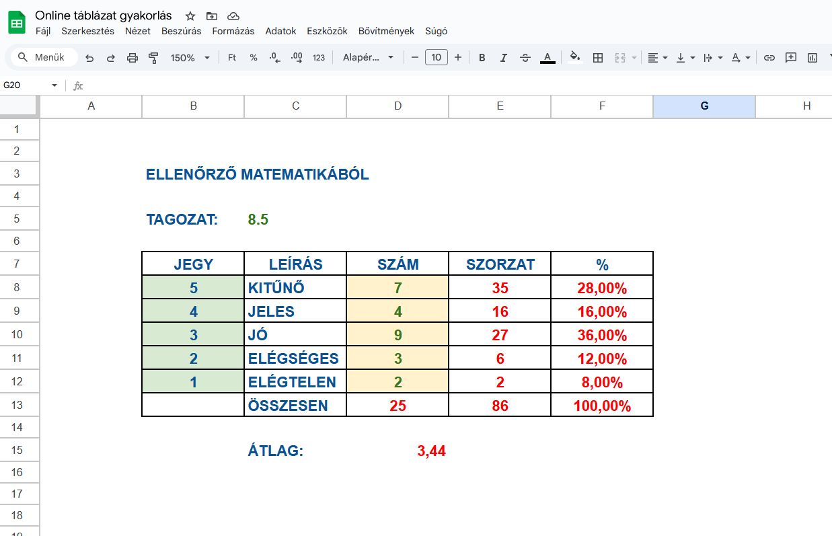Star this document
832x536 pixels.
[190, 15]
